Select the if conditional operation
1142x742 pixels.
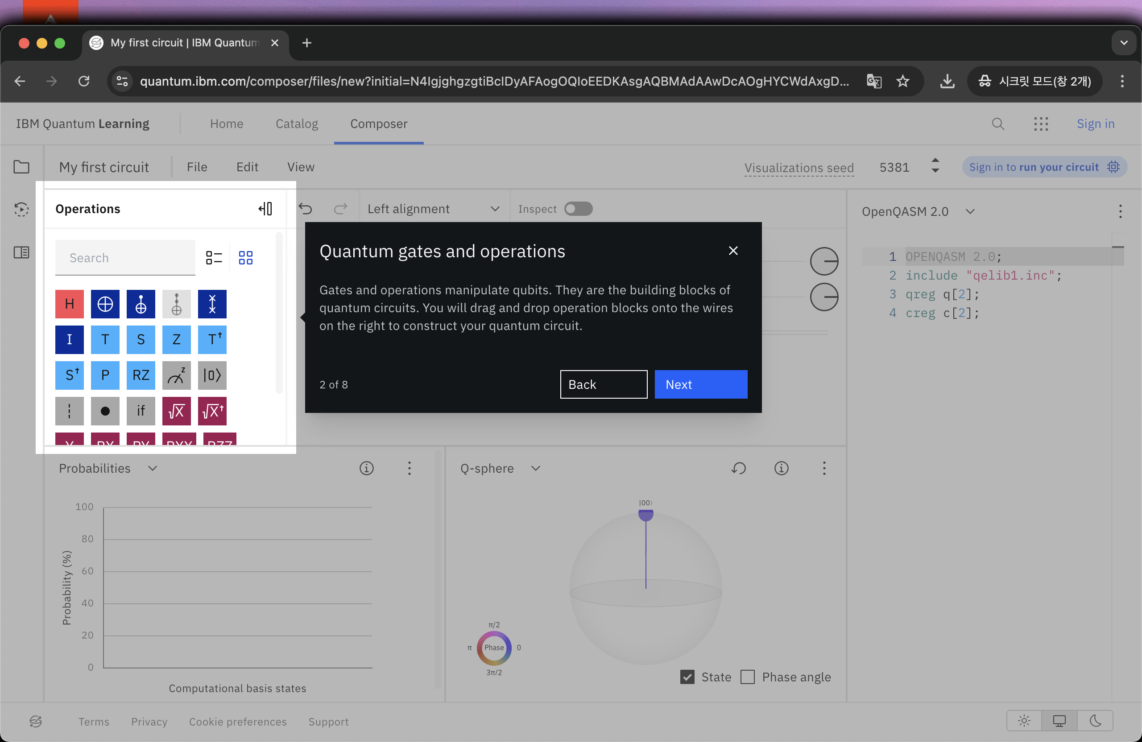pos(141,411)
